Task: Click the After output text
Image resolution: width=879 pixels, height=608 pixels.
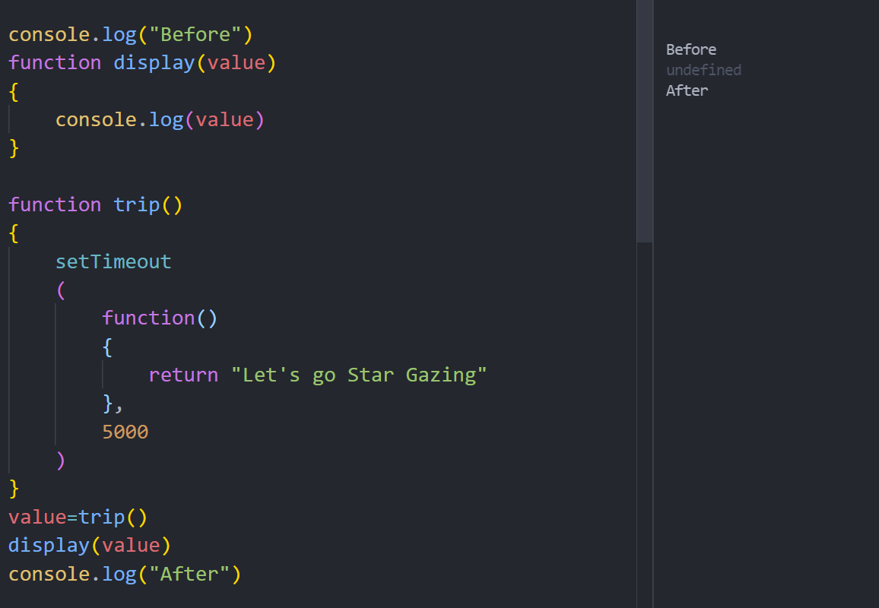Action: coord(686,90)
